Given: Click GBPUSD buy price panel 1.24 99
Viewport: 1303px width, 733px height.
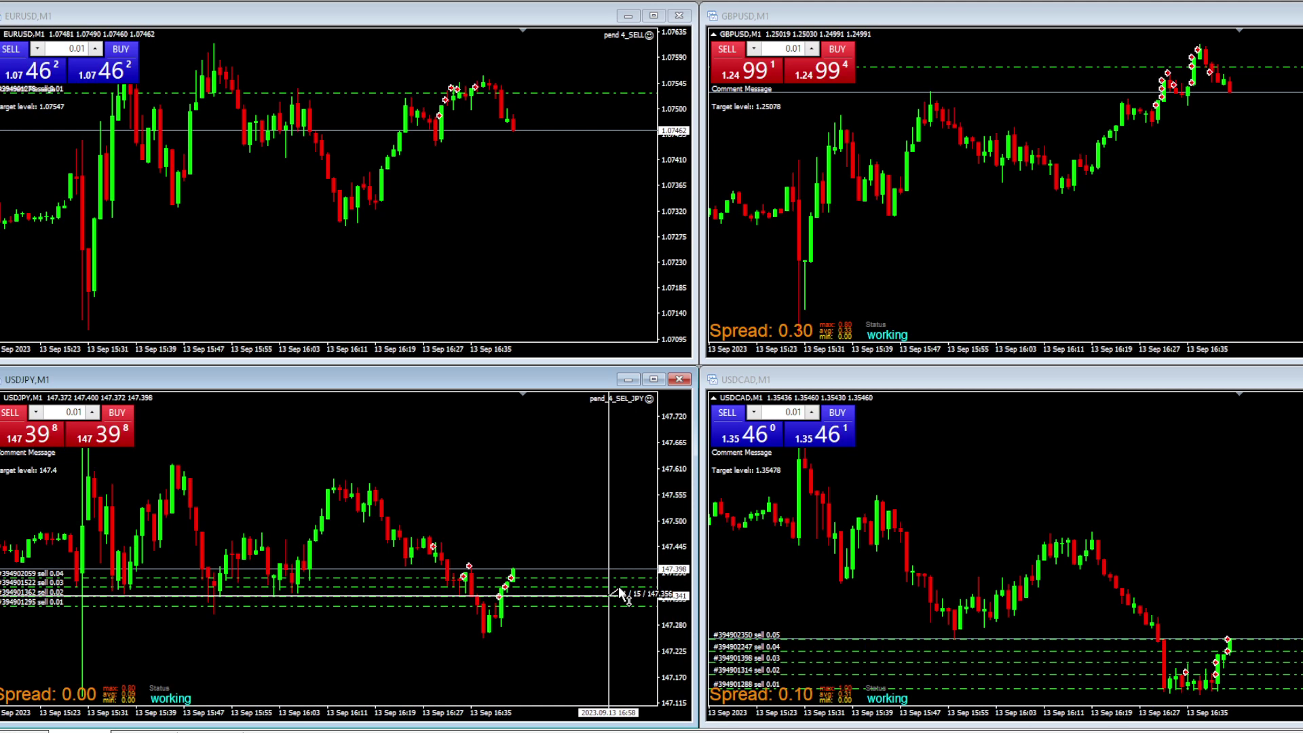Looking at the screenshot, I should 820,71.
